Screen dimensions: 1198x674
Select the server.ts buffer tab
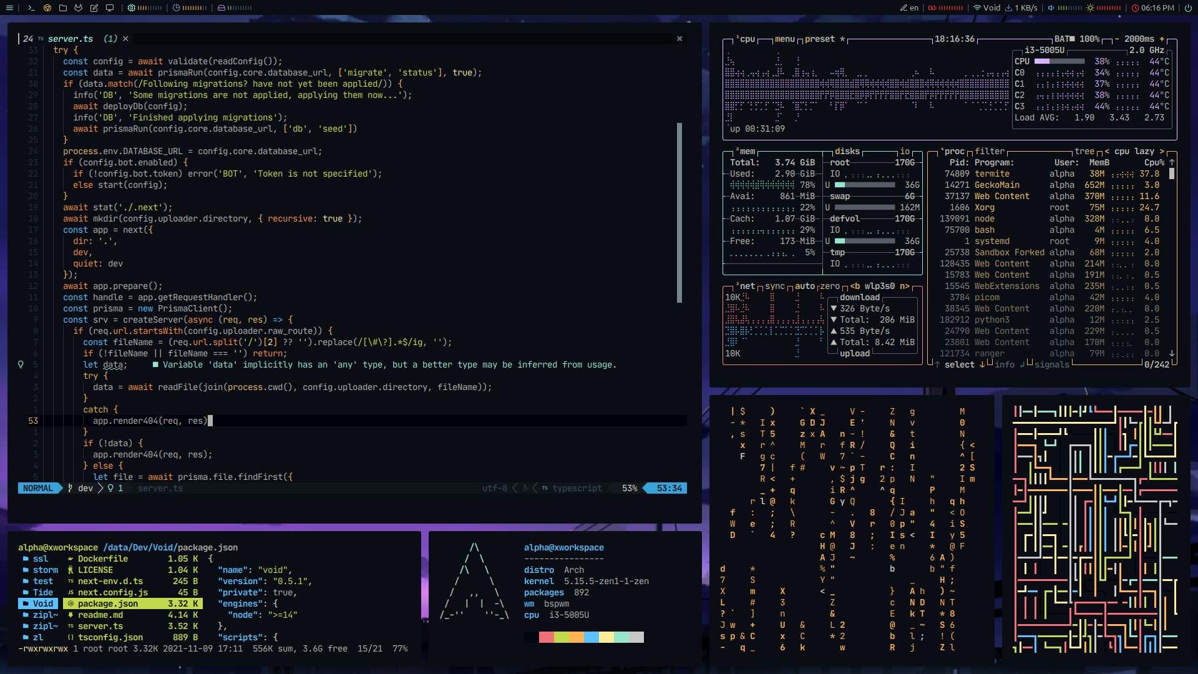(70, 39)
